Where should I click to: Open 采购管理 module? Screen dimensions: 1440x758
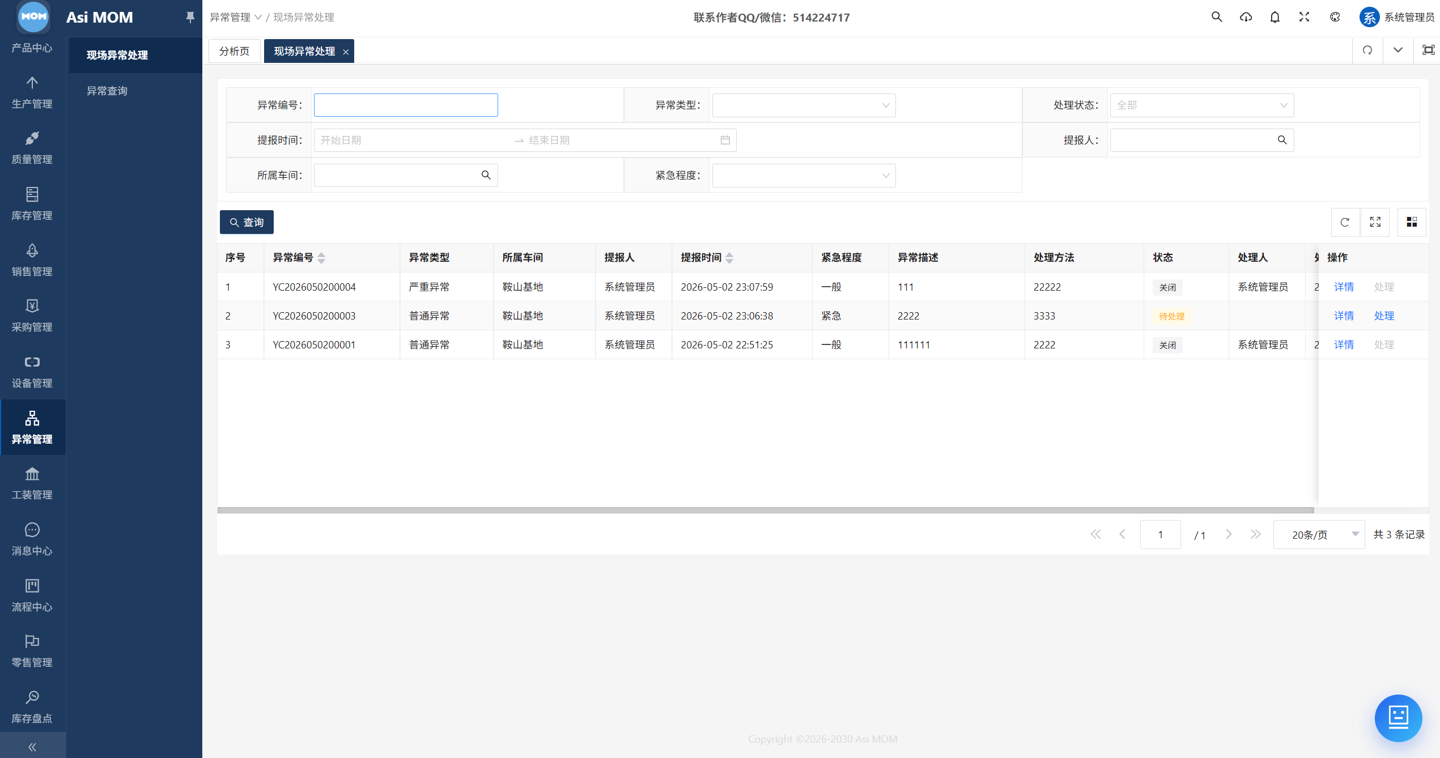pos(32,315)
